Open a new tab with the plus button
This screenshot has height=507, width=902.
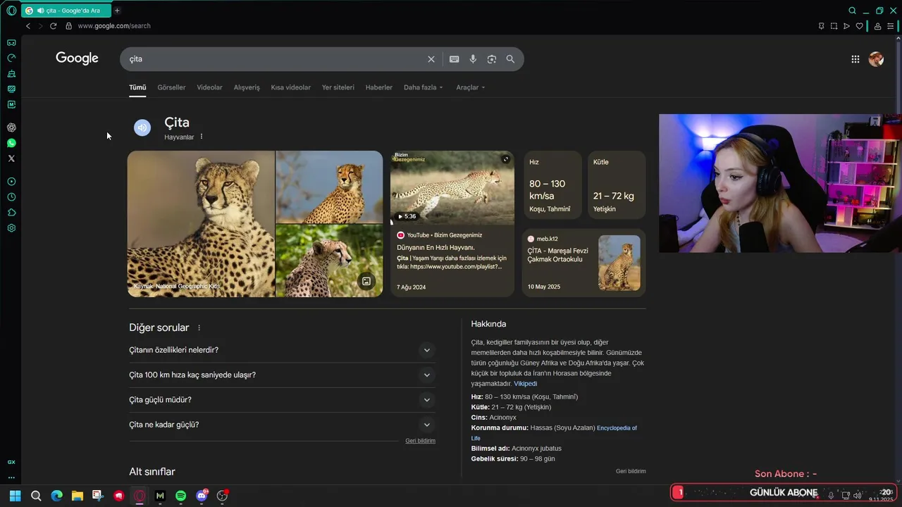117,11
